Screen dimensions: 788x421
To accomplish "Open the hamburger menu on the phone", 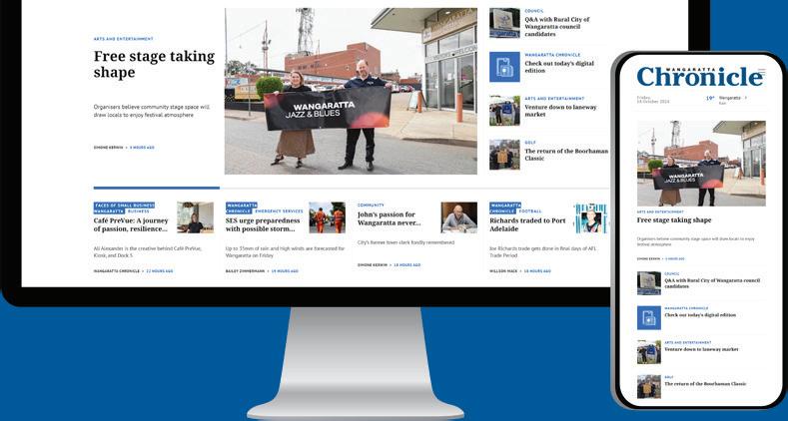I will 762,71.
